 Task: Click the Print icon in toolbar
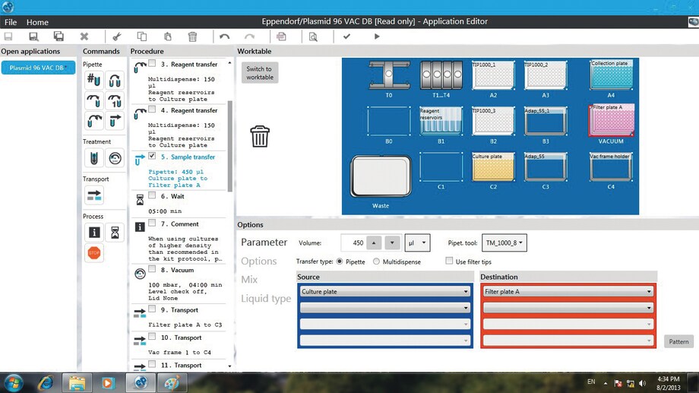(281, 36)
